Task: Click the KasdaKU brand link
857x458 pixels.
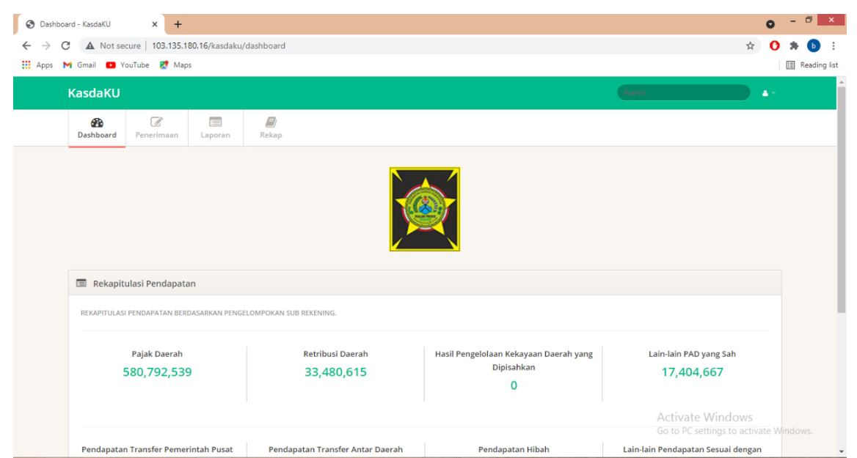Action: click(x=94, y=93)
